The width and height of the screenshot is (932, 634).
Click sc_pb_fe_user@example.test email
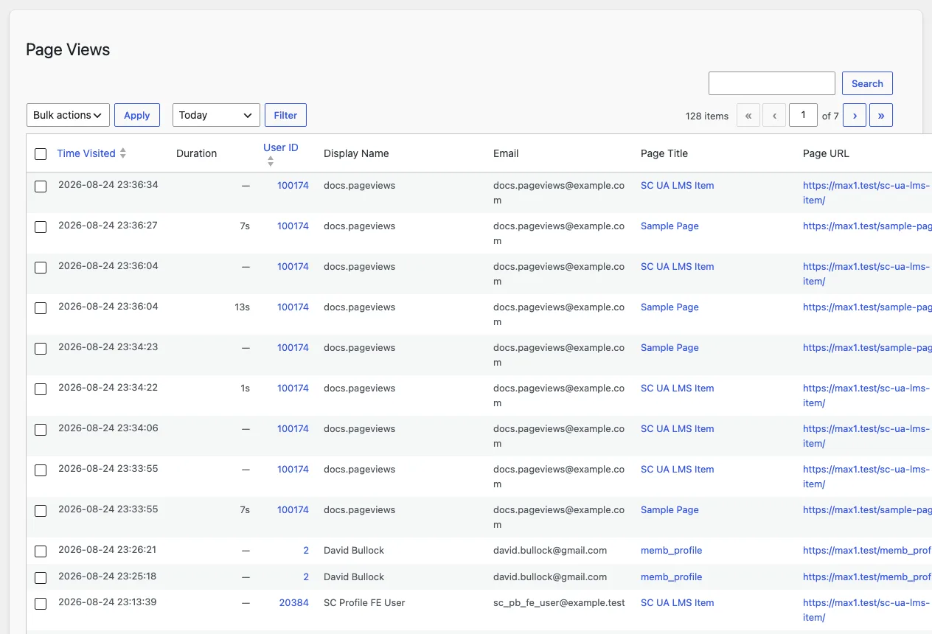559,603
